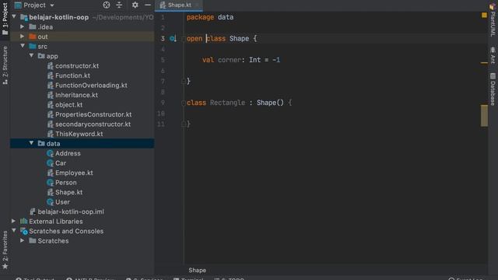498x280 pixels.
Task: Expand the Scratches folder
Action: click(23, 240)
